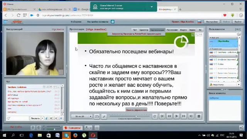Rewind presentation one step back

169,116
